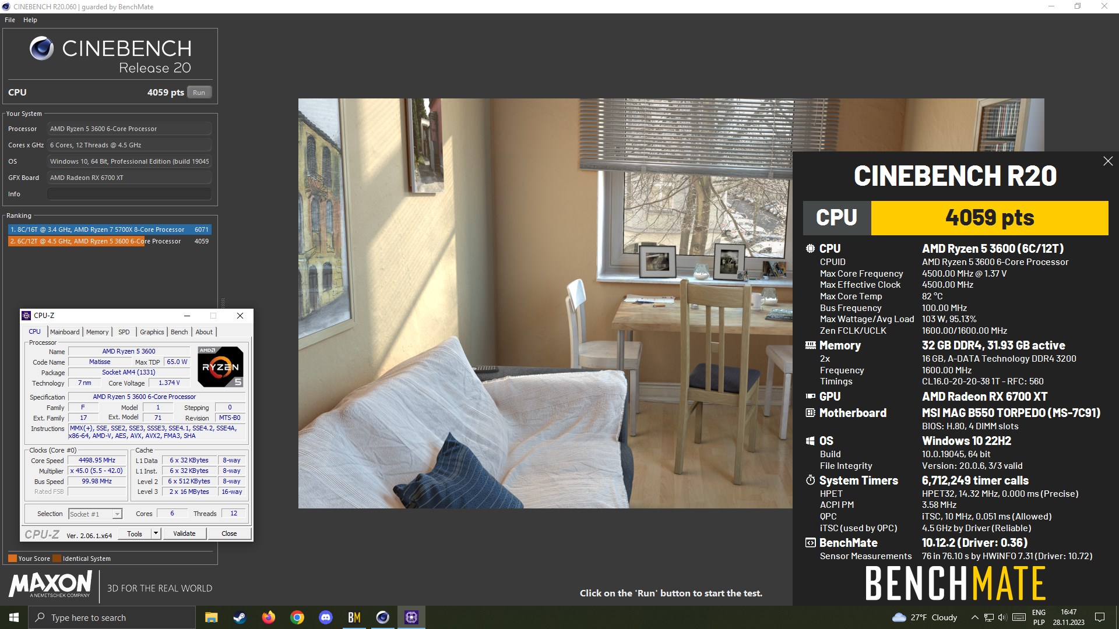Viewport: 1119px width, 629px height.
Task: Click the Cinebench logo sphere icon
Action: 42,48
